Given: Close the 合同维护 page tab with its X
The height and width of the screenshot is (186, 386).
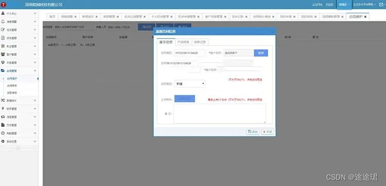Looking at the screenshot, I should click(x=365, y=17).
